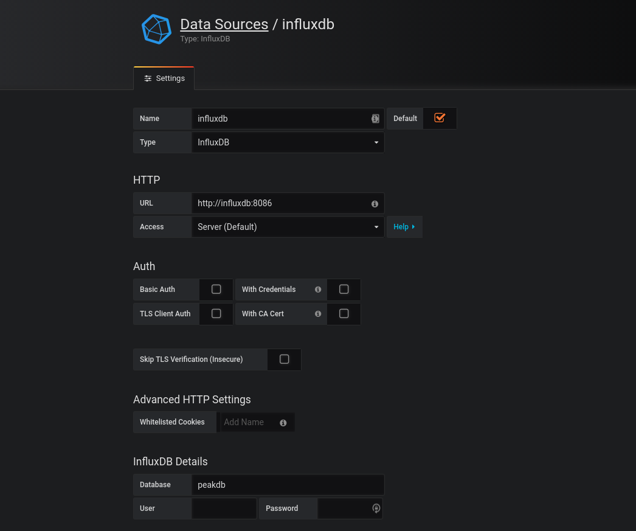This screenshot has width=636, height=531.
Task: Click the With Credentials info icon
Action: (318, 290)
